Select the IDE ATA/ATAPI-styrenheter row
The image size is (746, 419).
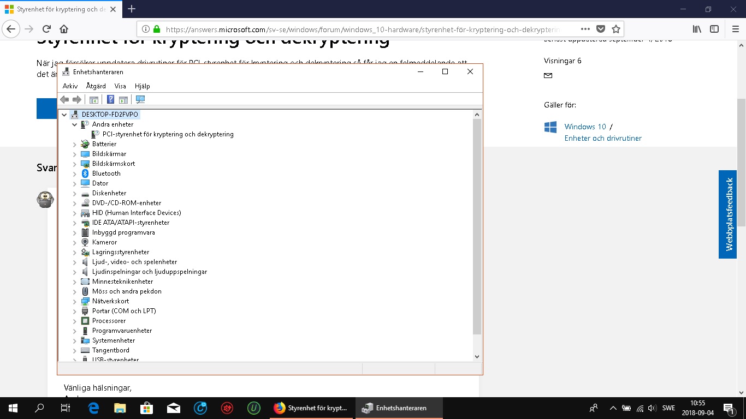point(131,223)
